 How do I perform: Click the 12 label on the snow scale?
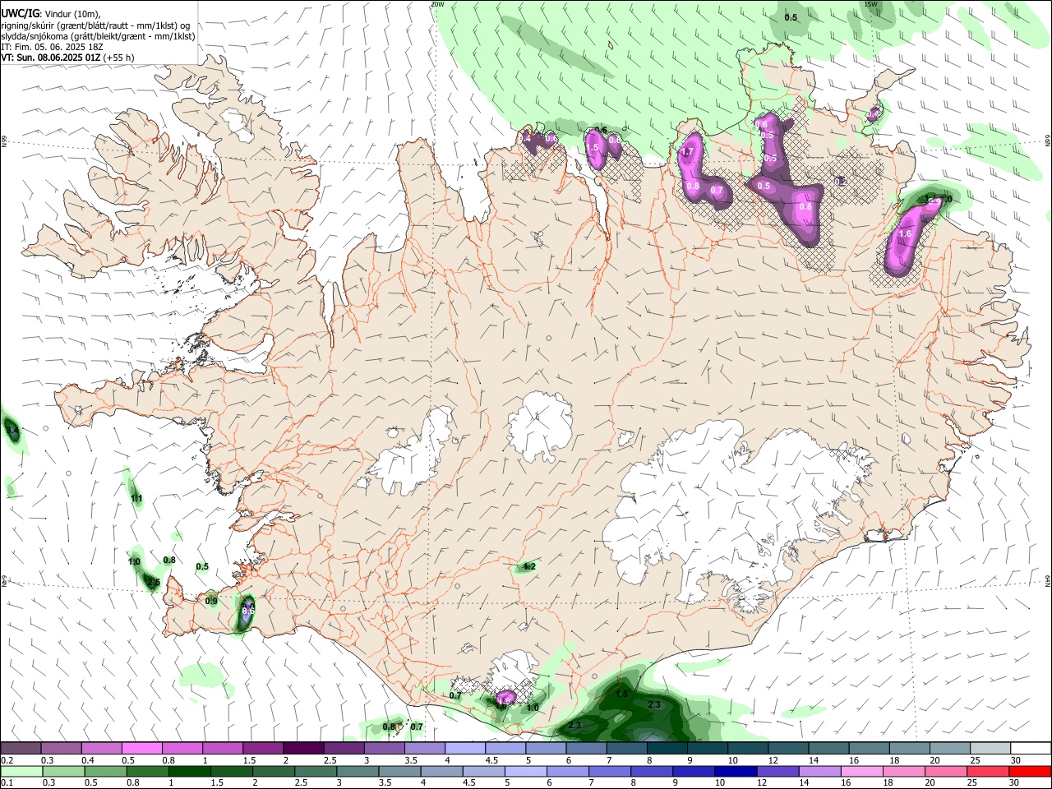pos(773,760)
